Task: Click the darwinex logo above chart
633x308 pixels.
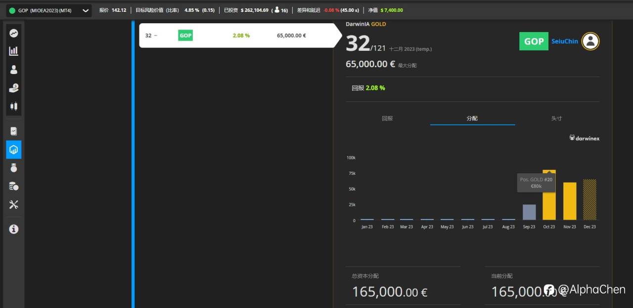Action: [585, 138]
